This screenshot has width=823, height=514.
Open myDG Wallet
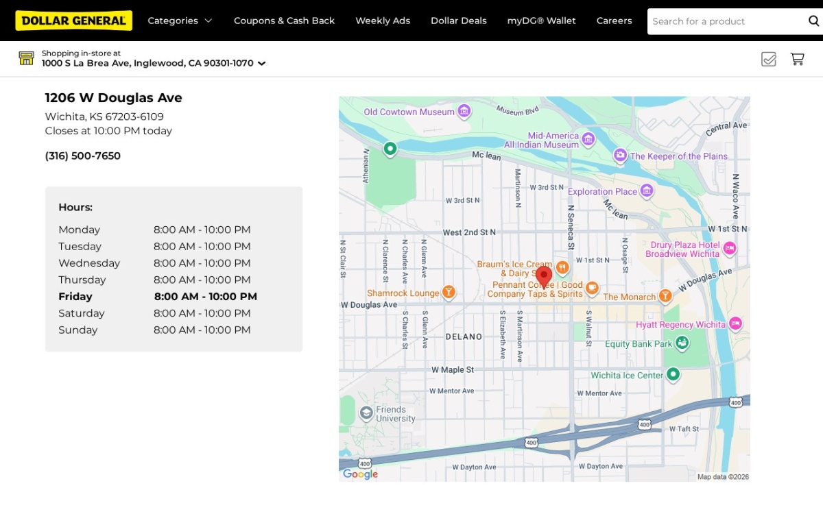tap(542, 21)
